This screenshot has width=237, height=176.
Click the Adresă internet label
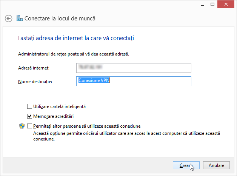pos(34,68)
